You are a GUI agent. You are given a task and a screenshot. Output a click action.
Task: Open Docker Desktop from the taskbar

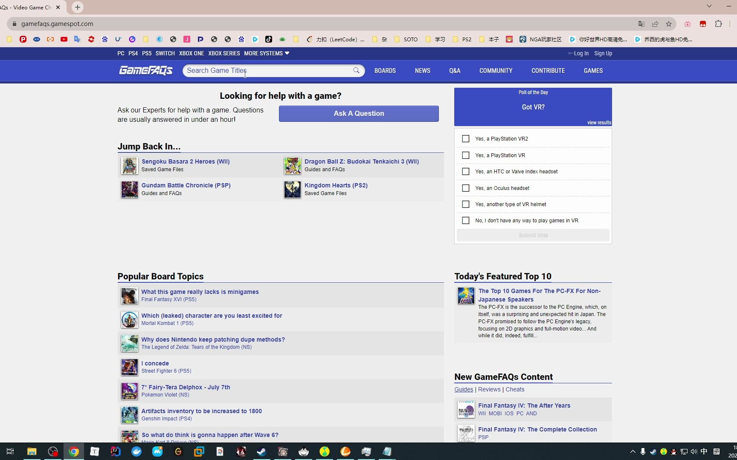[136, 451]
